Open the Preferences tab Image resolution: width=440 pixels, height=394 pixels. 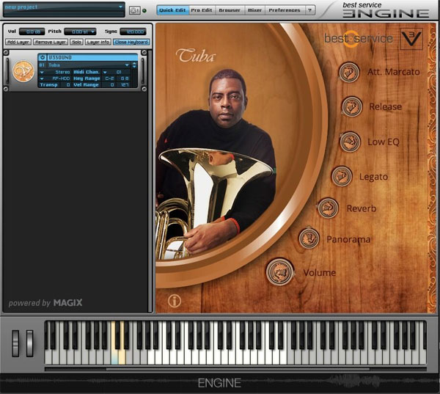285,10
